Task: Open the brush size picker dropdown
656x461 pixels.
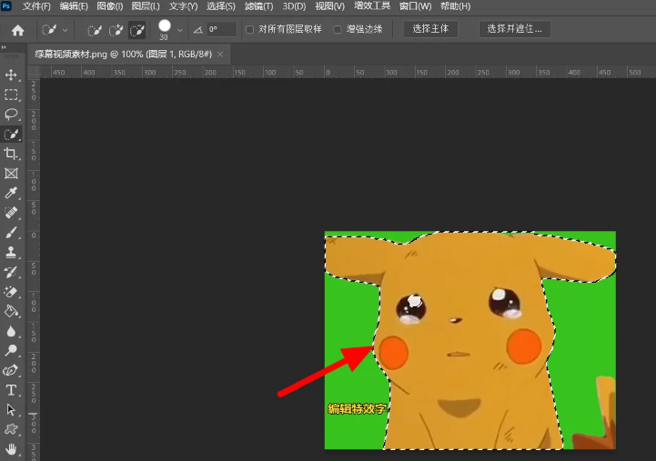Action: [179, 30]
